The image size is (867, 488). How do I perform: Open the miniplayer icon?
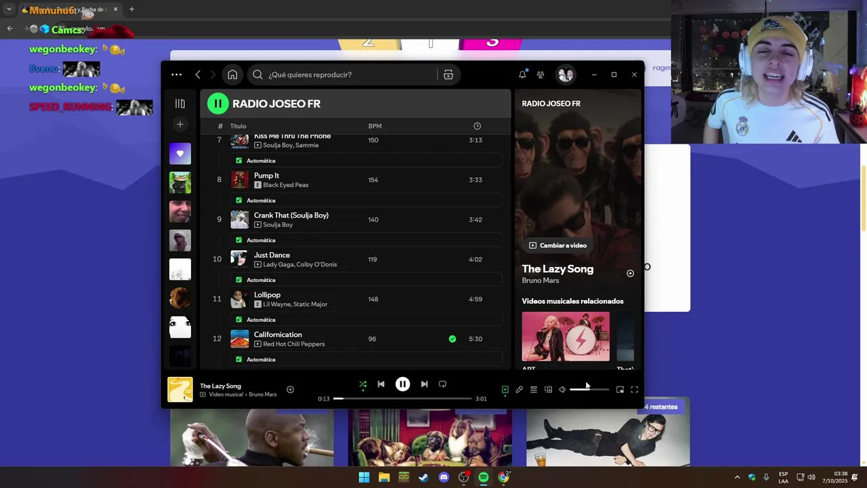(620, 390)
